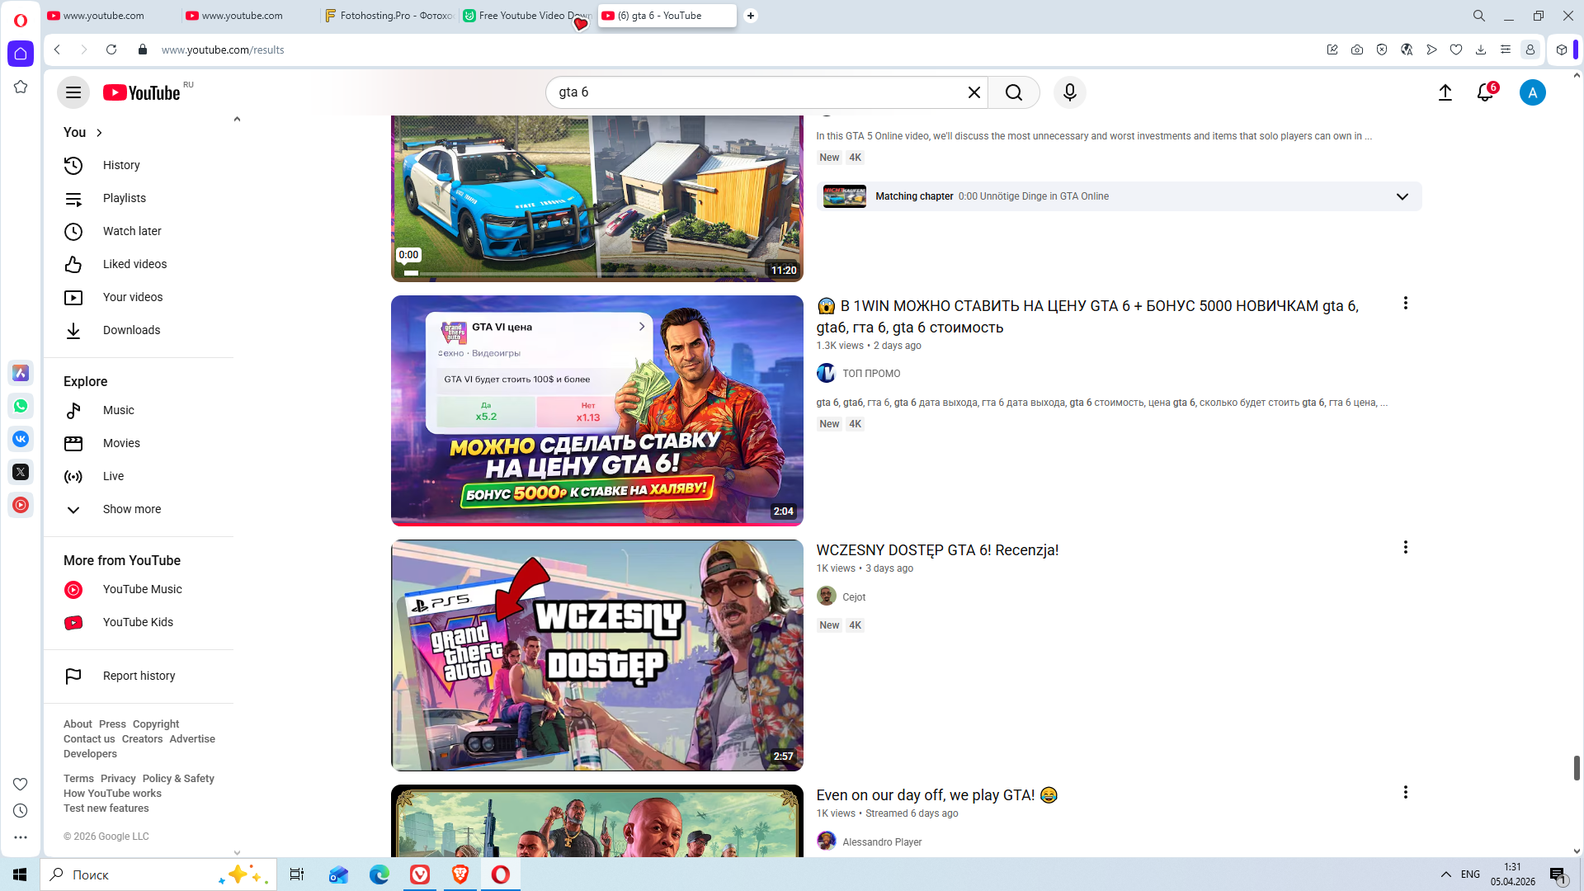This screenshot has height=891, width=1584.
Task: Clear the search query with the X
Action: (973, 92)
